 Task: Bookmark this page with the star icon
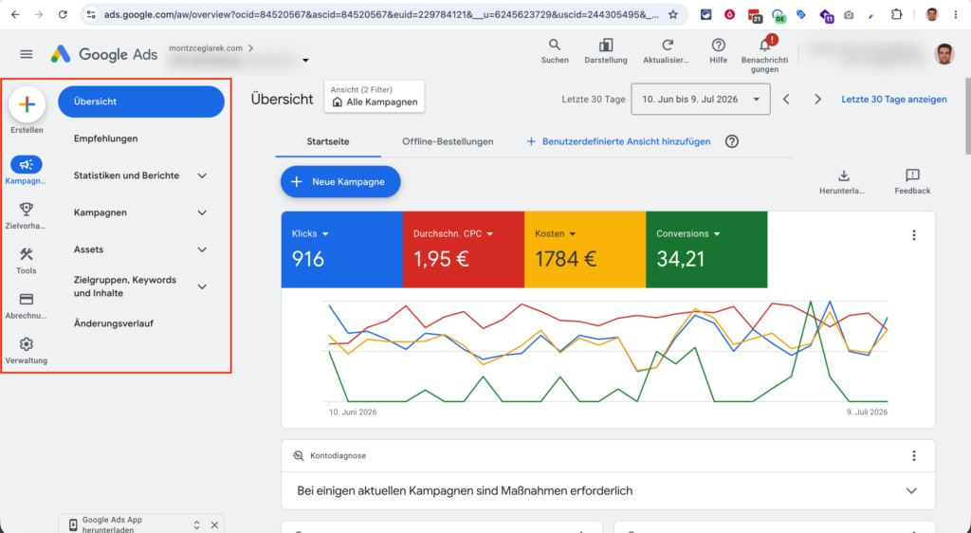672,15
